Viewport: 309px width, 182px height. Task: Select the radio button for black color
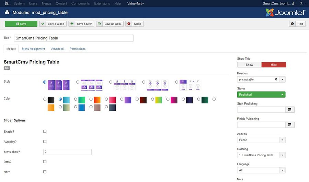[x=45, y=99]
